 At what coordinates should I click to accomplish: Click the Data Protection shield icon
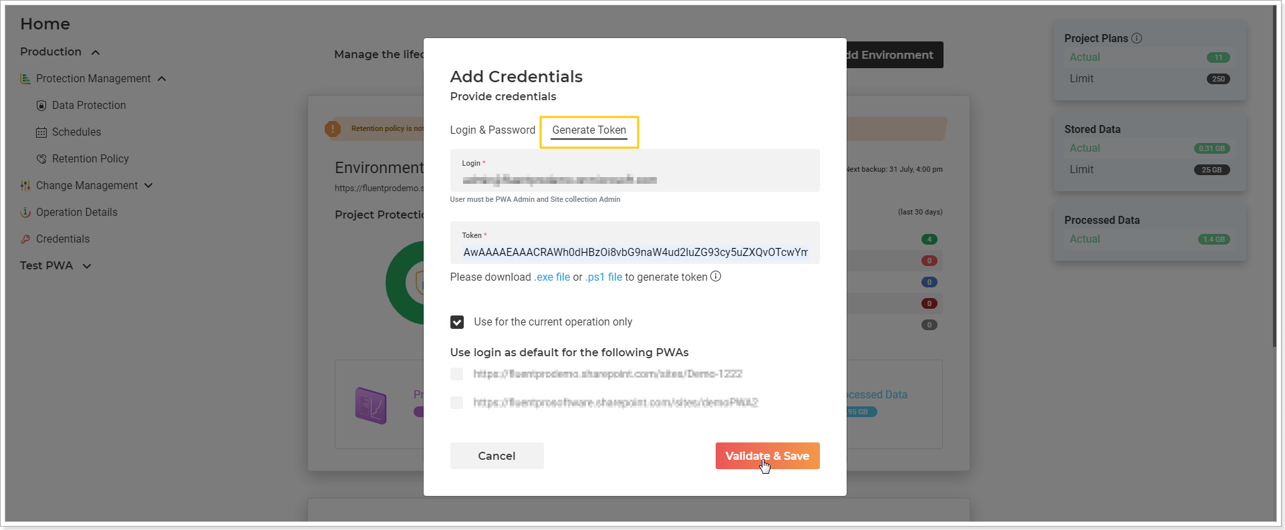(x=41, y=106)
